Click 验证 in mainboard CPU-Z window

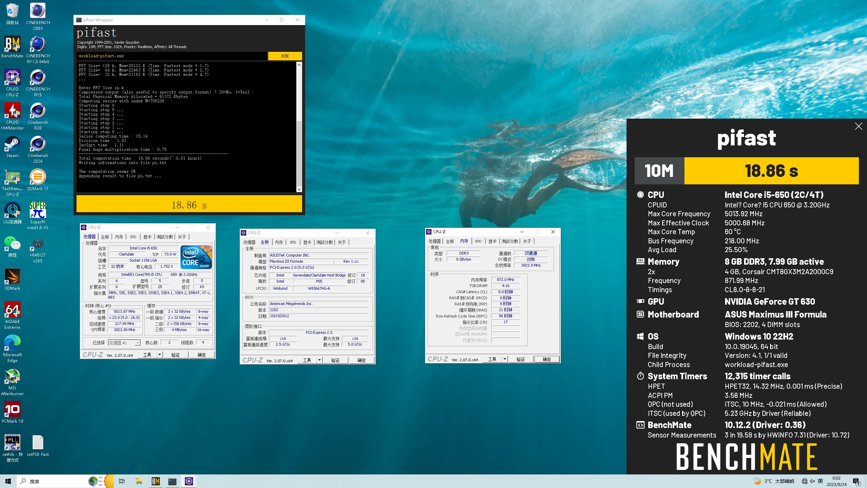(335, 360)
